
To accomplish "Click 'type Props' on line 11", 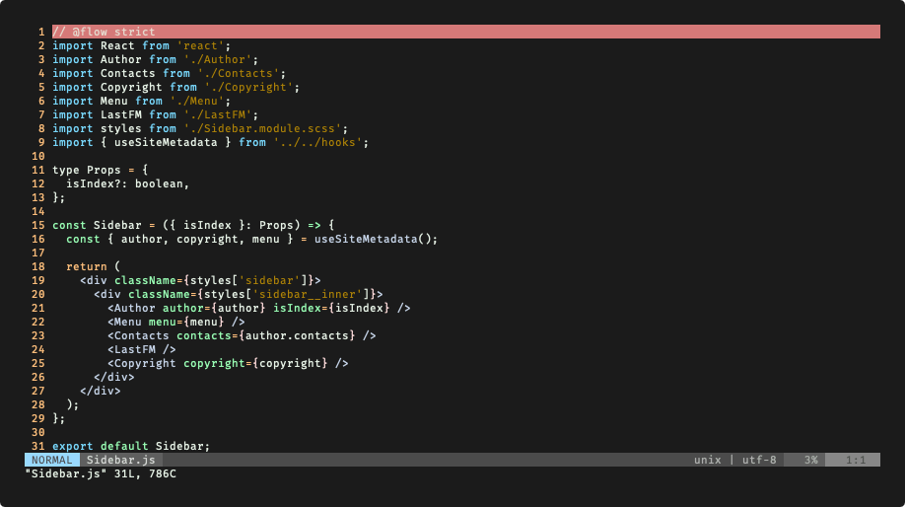I will coord(87,170).
